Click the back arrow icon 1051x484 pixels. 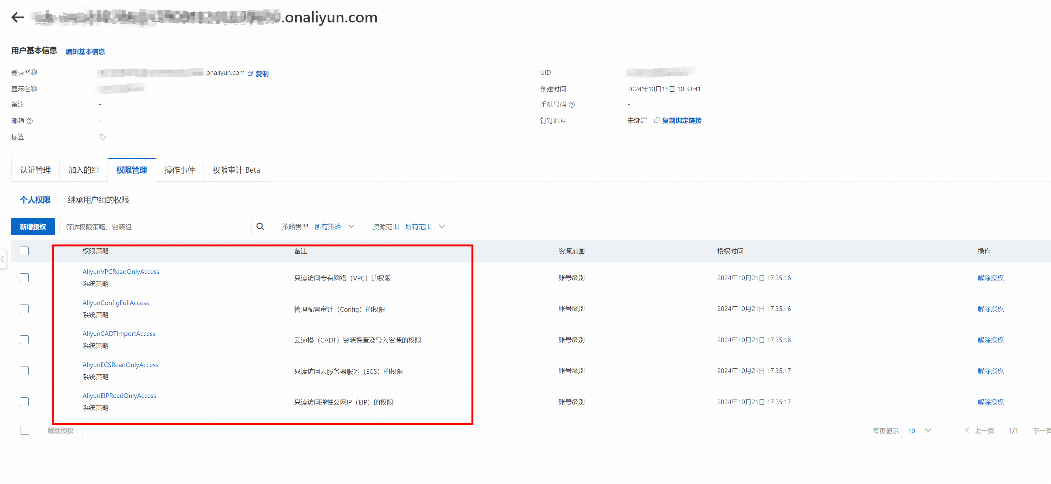pos(17,17)
